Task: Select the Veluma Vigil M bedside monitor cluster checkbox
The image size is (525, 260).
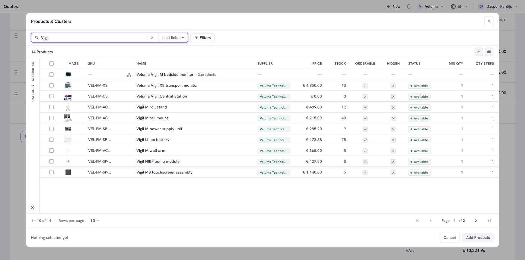Action: click(51, 75)
